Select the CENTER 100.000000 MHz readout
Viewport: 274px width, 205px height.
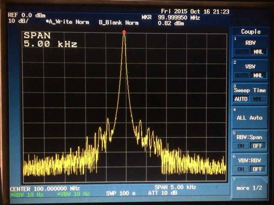coord(45,189)
